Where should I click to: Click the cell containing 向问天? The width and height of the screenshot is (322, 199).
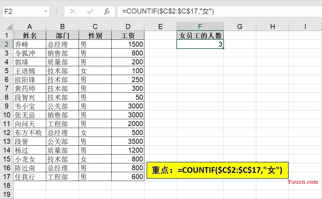pos(30,124)
